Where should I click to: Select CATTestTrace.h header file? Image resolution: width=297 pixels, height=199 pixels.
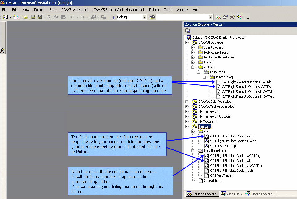pyautogui.click(x=222, y=175)
